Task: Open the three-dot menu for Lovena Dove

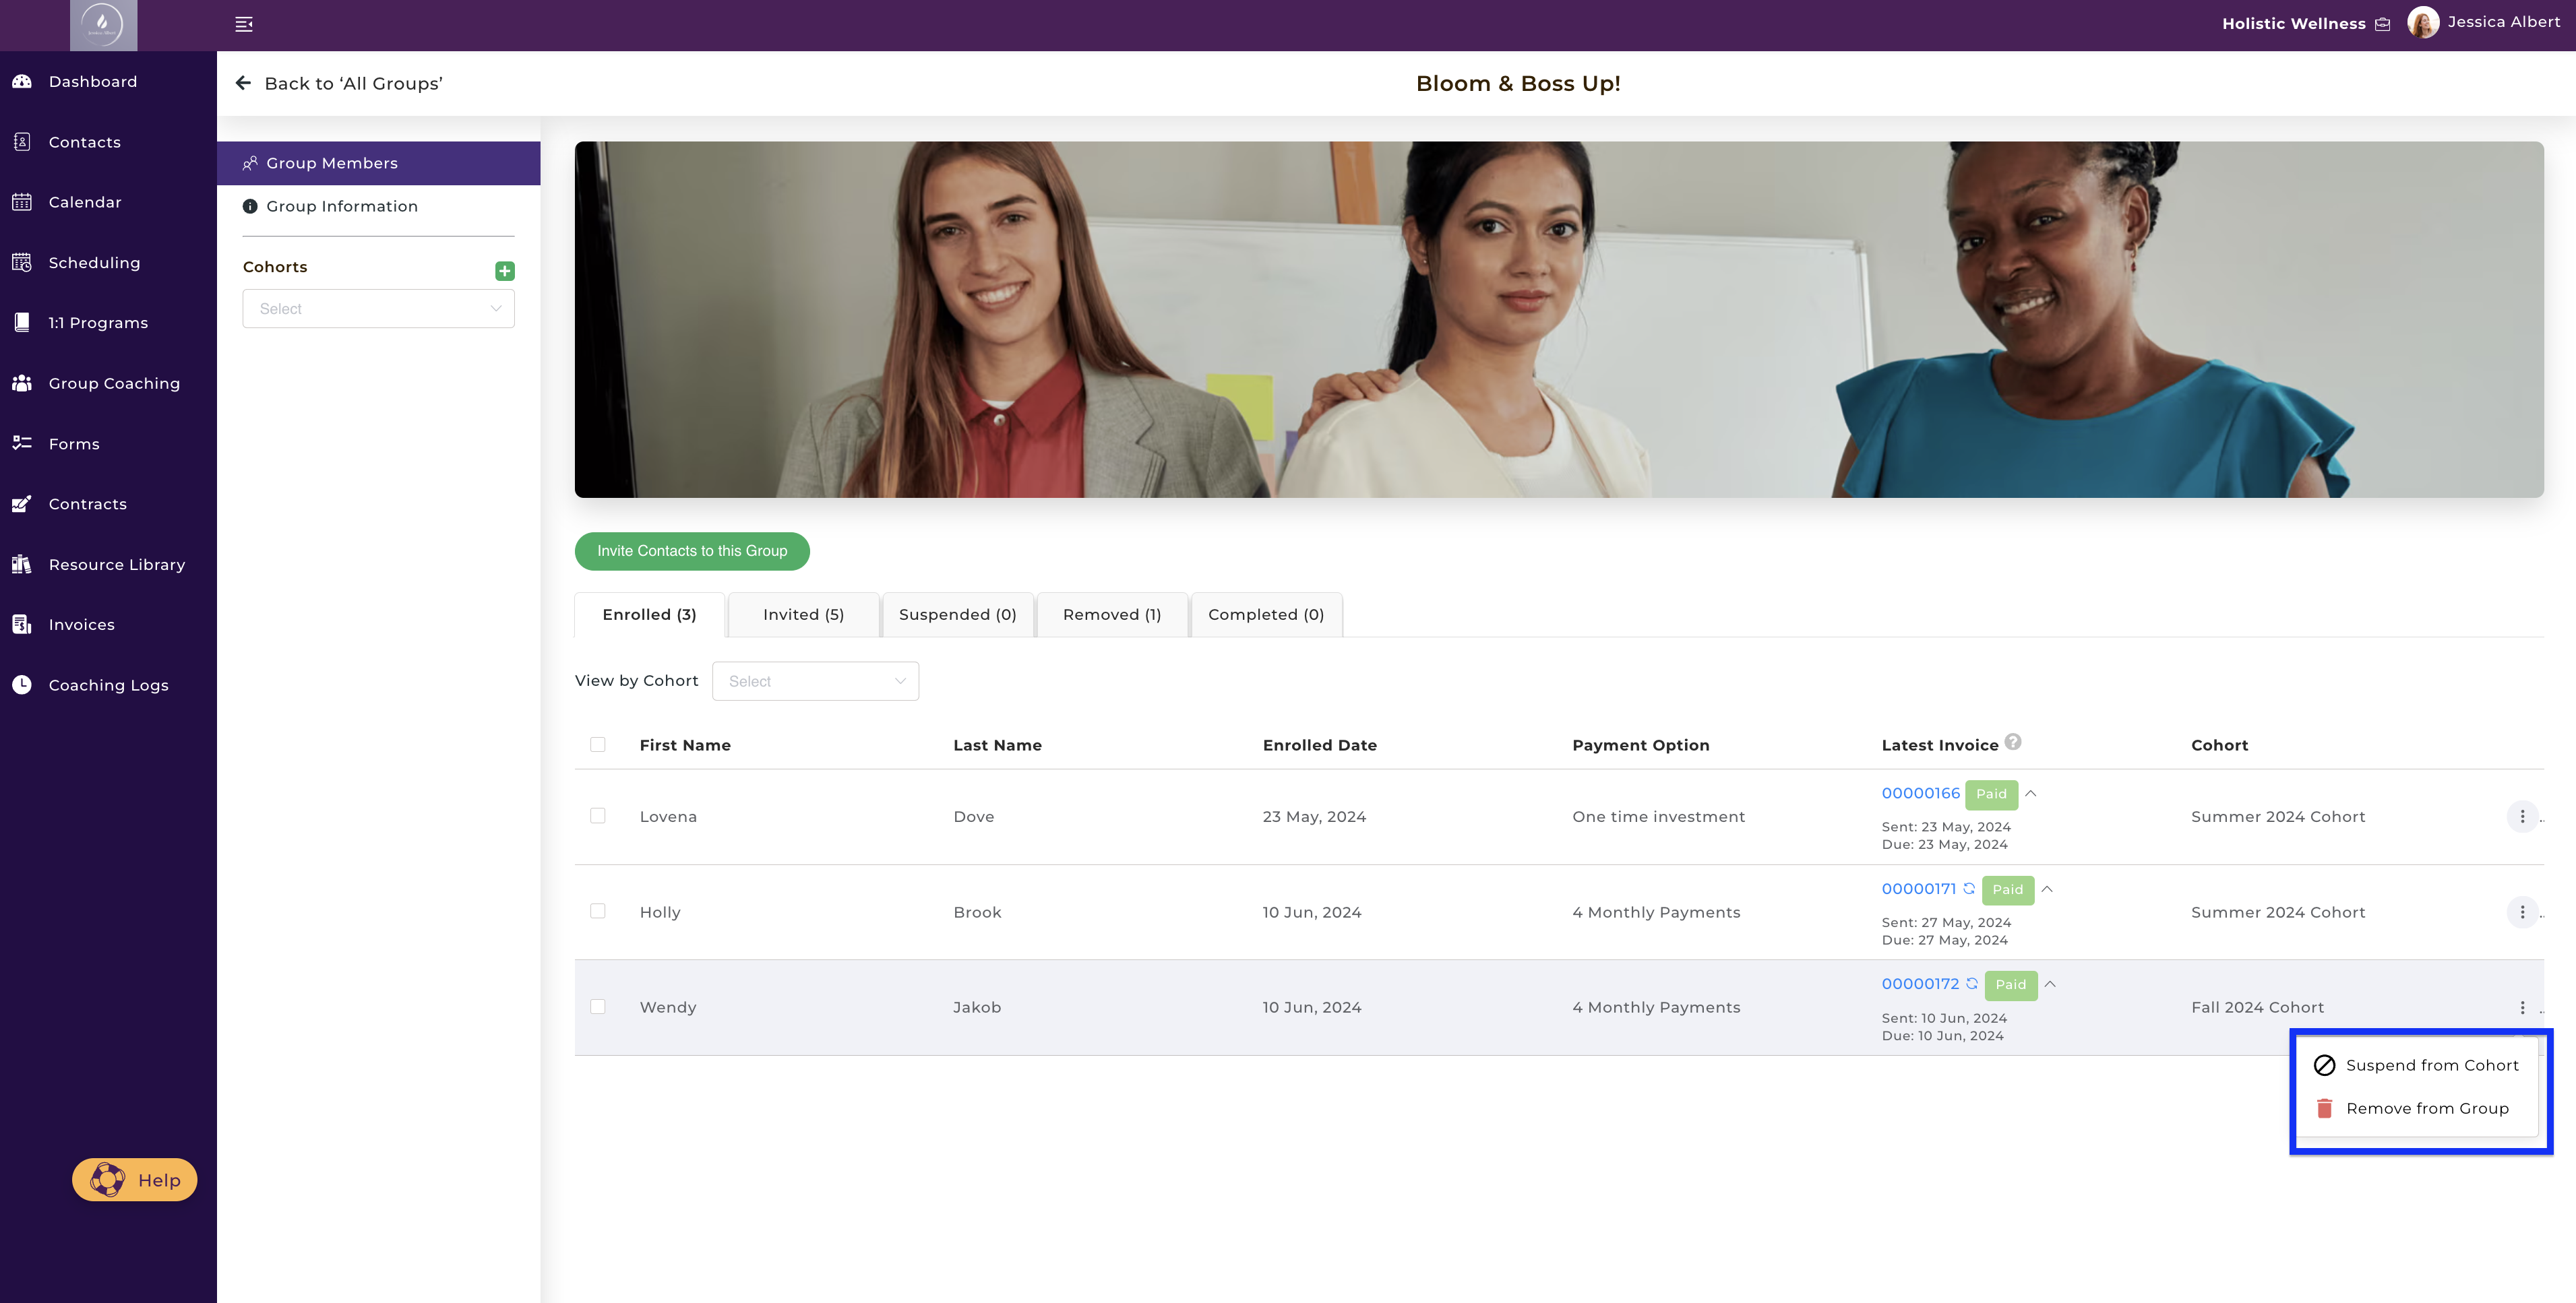Action: click(x=2521, y=817)
